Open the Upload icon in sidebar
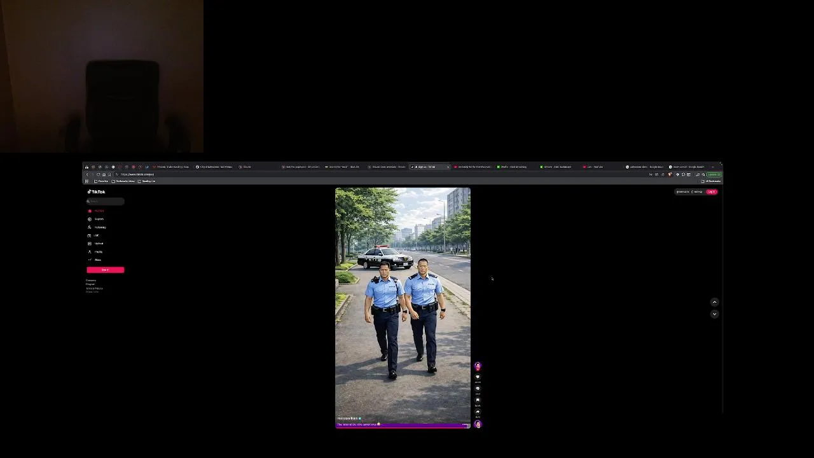The width and height of the screenshot is (814, 458). coord(90,244)
